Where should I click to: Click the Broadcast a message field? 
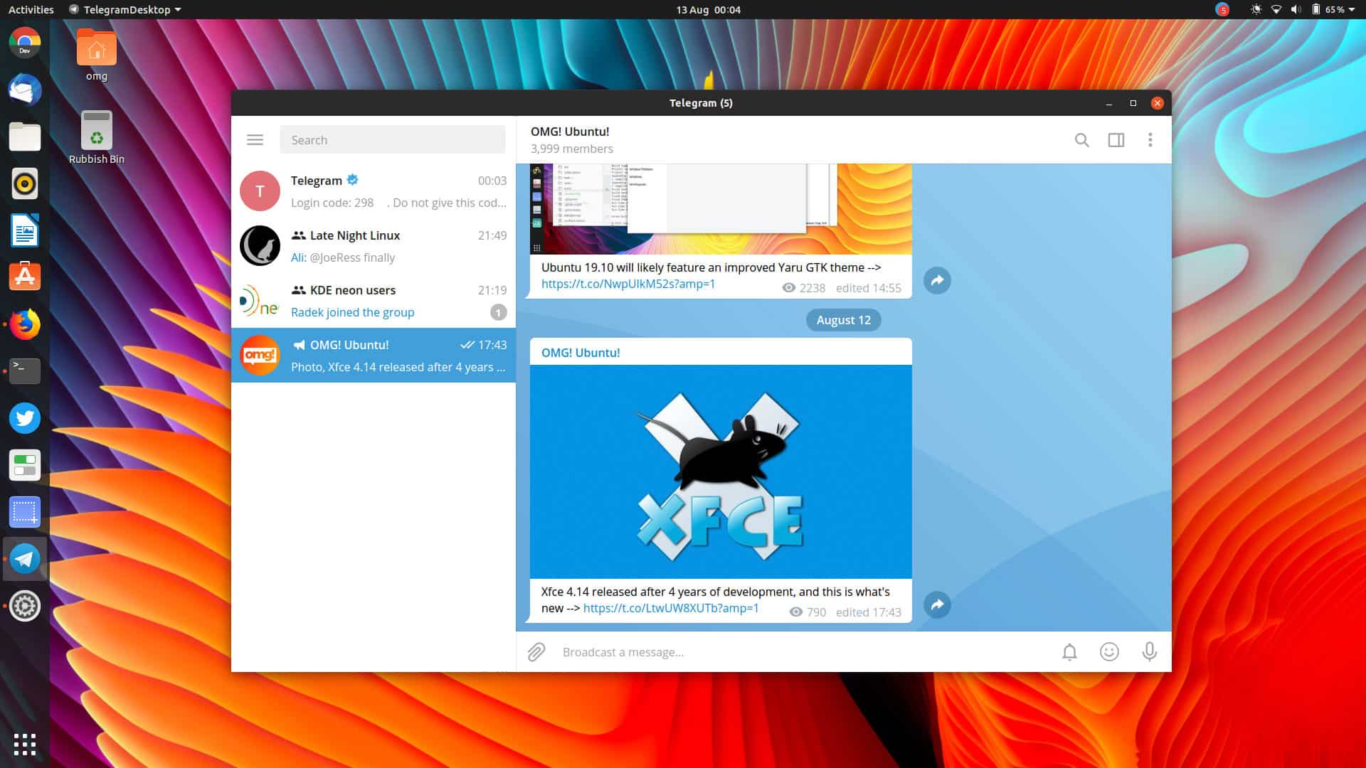(804, 652)
